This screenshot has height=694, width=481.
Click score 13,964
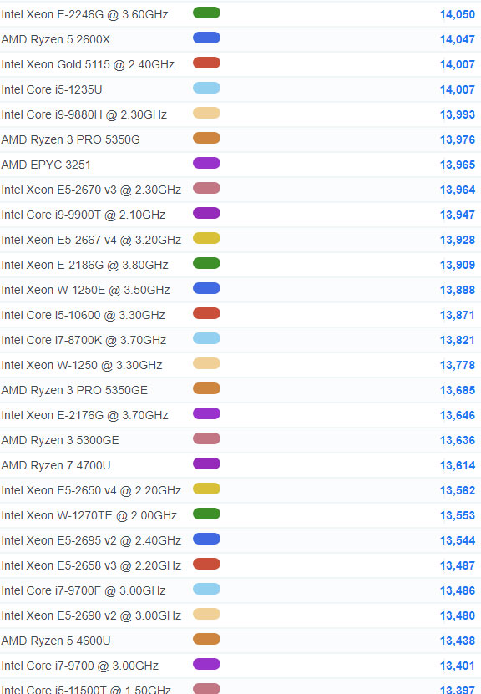tap(457, 190)
